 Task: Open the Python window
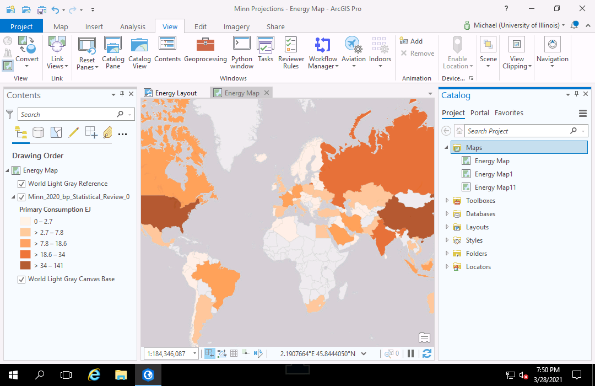(x=242, y=50)
